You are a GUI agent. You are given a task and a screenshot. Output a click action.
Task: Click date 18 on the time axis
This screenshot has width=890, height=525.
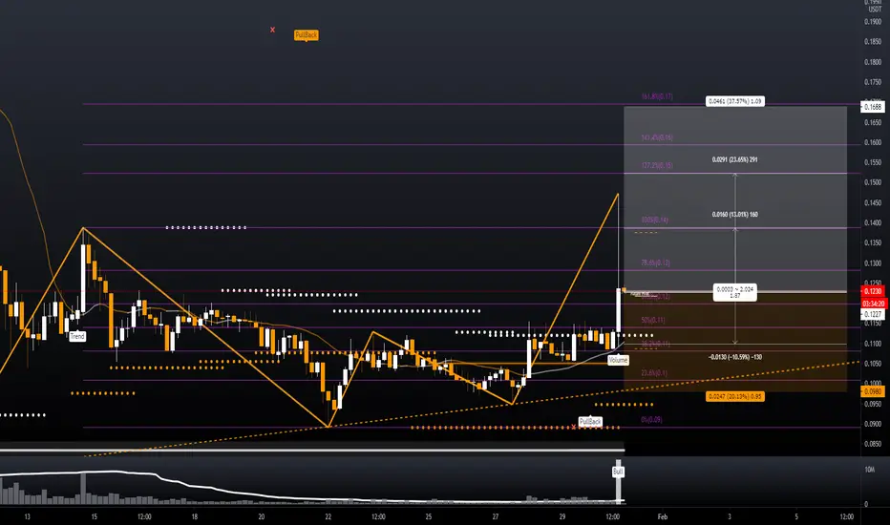click(x=195, y=517)
